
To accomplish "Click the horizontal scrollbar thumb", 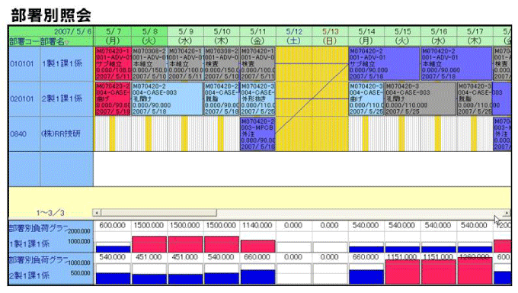I will tap(158, 213).
